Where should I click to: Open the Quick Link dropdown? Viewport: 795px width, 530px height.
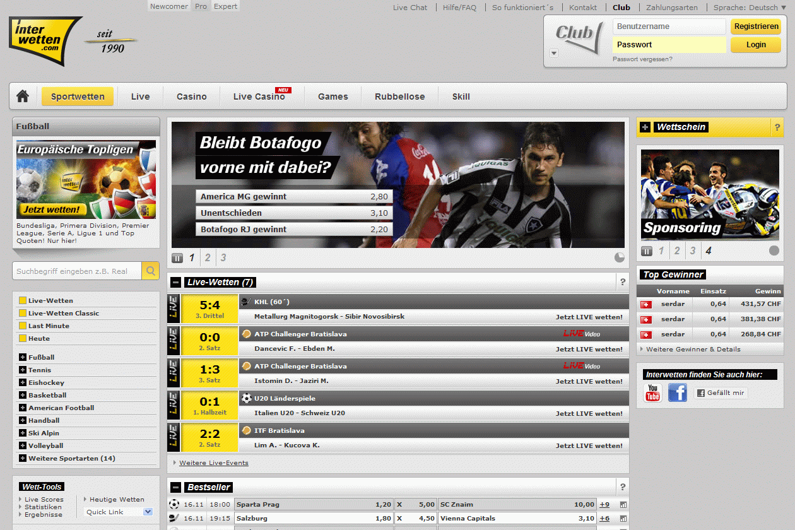119,512
